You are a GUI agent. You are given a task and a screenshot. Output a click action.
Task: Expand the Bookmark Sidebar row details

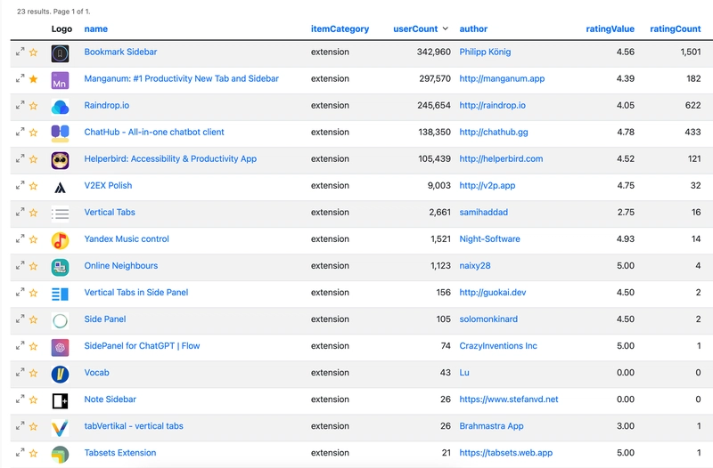pos(20,52)
